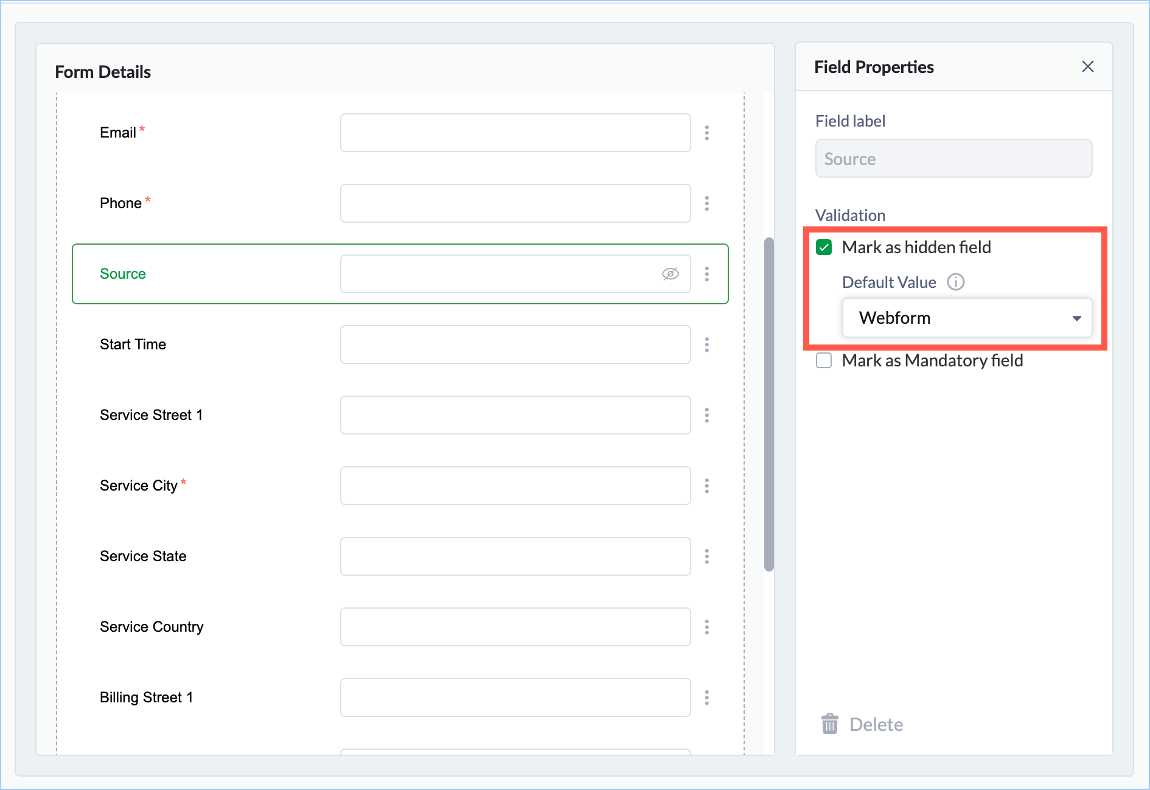1150x790 pixels.
Task: Open options menu for Service State
Action: pyautogui.click(x=706, y=556)
